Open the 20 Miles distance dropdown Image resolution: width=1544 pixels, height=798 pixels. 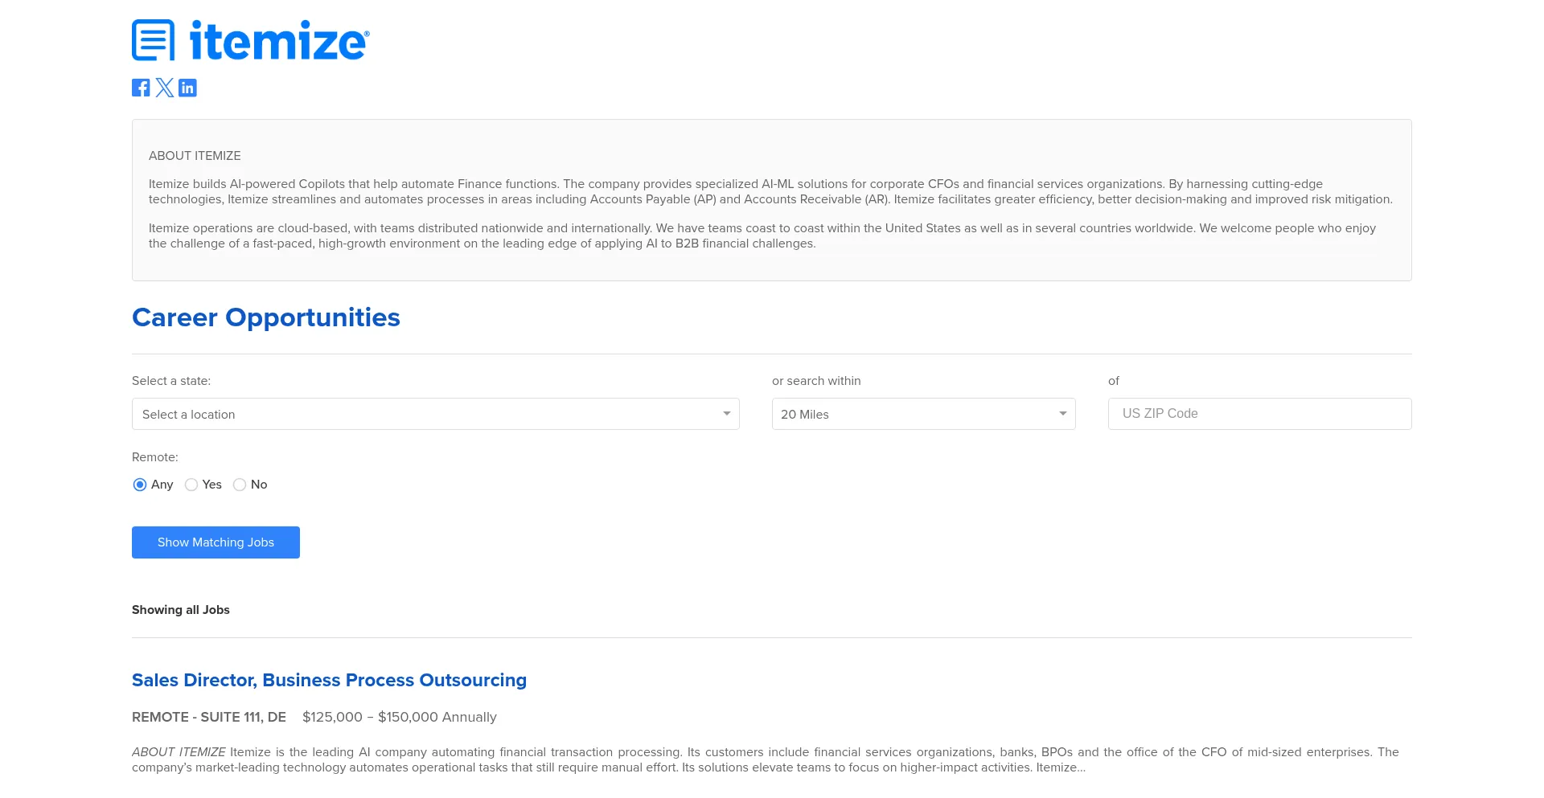click(x=924, y=414)
